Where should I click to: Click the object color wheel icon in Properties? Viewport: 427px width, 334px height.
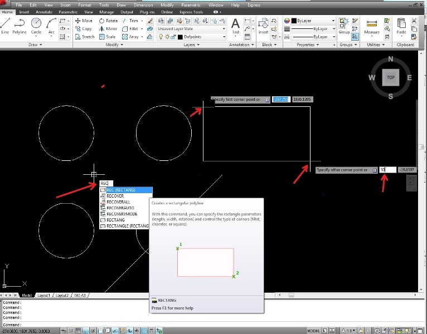pyautogui.click(x=287, y=21)
